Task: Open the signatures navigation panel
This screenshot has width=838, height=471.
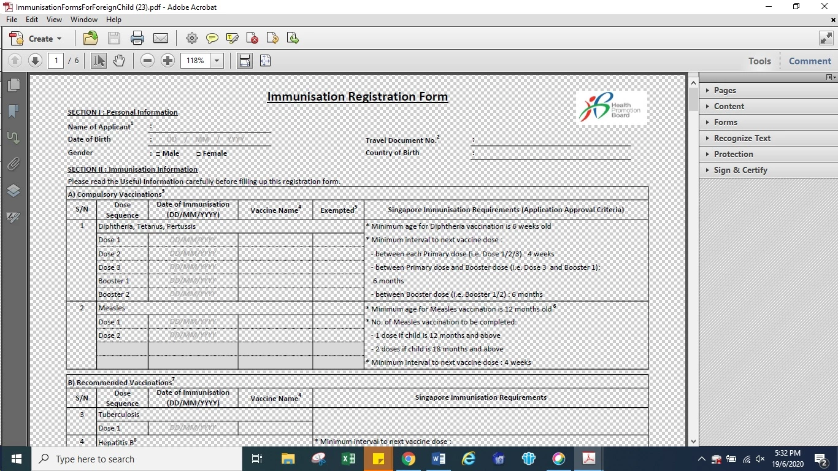Action: [13, 217]
